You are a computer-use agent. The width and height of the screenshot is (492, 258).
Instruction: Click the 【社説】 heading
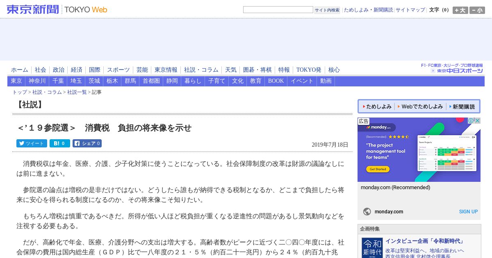(30, 105)
